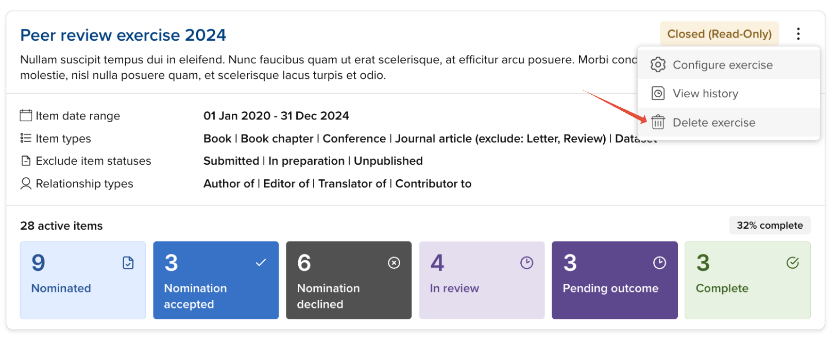835x343 pixels.
Task: Click the trash icon for Delete exercise
Action: [658, 123]
